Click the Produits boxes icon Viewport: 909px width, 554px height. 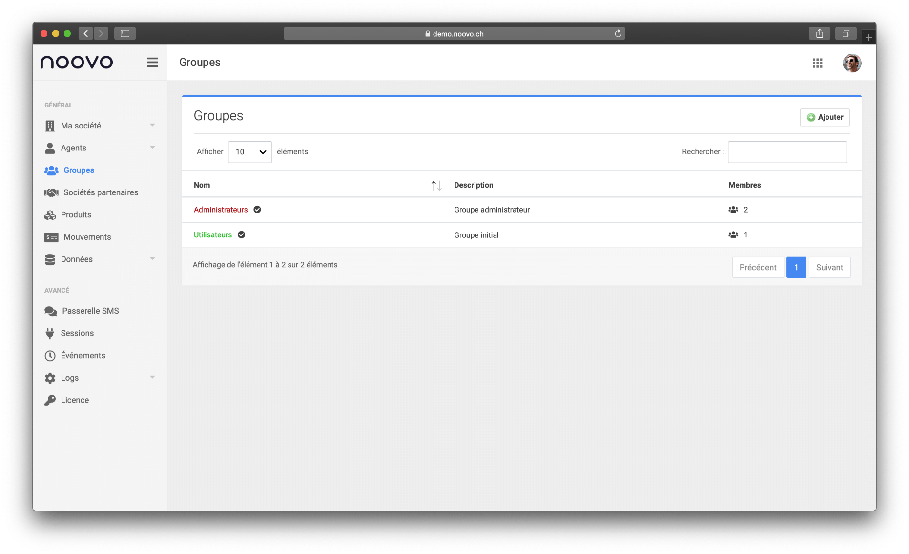point(50,215)
